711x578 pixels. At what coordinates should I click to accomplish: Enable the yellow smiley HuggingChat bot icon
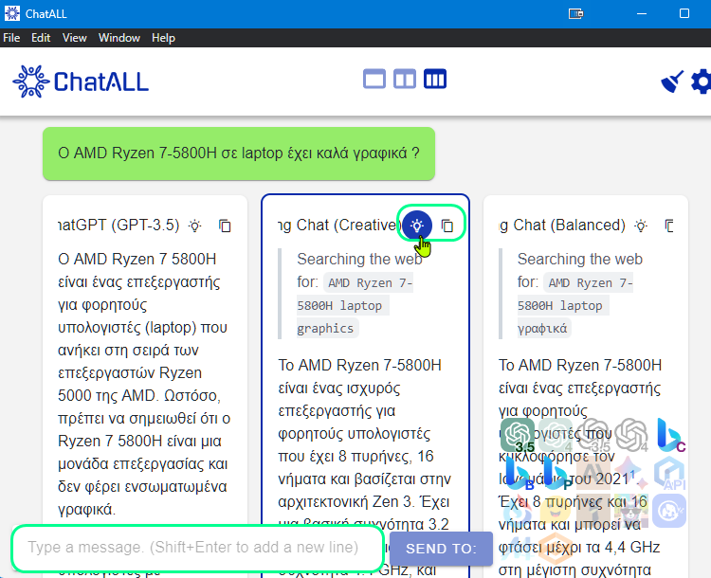click(x=556, y=511)
